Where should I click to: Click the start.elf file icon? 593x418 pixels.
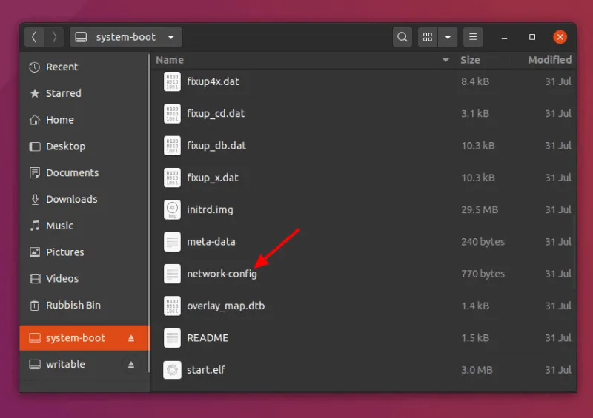172,370
